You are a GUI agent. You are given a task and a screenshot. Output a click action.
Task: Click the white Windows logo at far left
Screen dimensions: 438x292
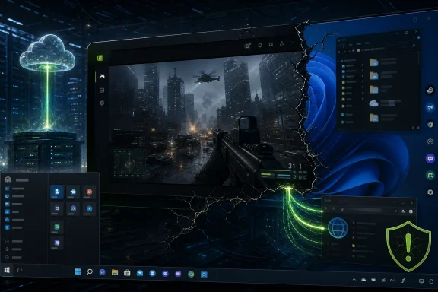coord(7,270)
